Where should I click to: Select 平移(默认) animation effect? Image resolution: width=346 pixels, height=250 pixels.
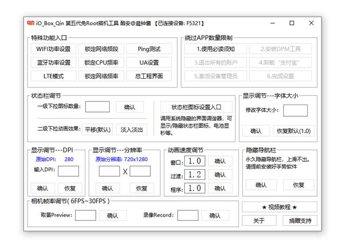[97, 129]
